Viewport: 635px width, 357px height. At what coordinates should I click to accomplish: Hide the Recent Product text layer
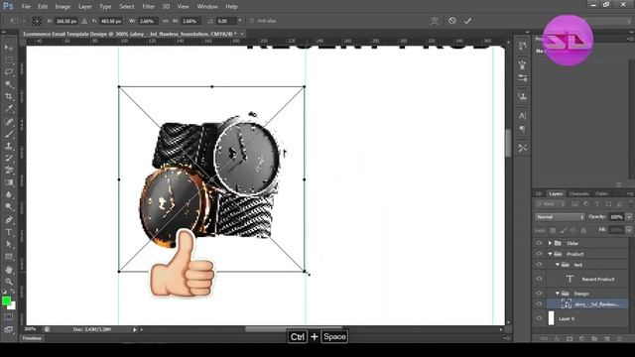(539, 279)
